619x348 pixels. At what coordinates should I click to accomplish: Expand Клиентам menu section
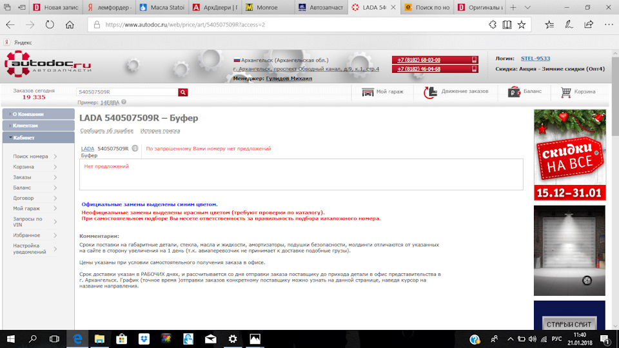[x=38, y=126]
